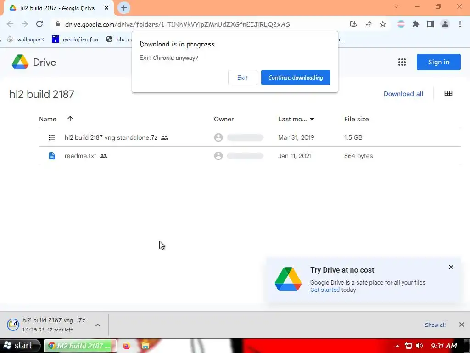Click the hl2 build 2187 folder title

coord(42,94)
